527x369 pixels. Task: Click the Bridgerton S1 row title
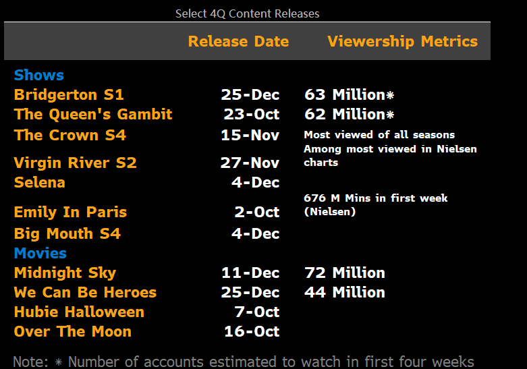tap(69, 94)
